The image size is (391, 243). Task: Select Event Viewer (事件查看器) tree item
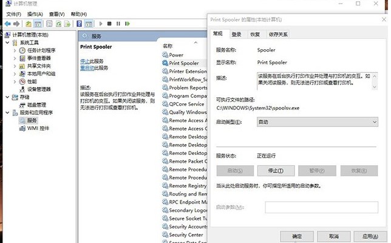[x=39, y=58]
